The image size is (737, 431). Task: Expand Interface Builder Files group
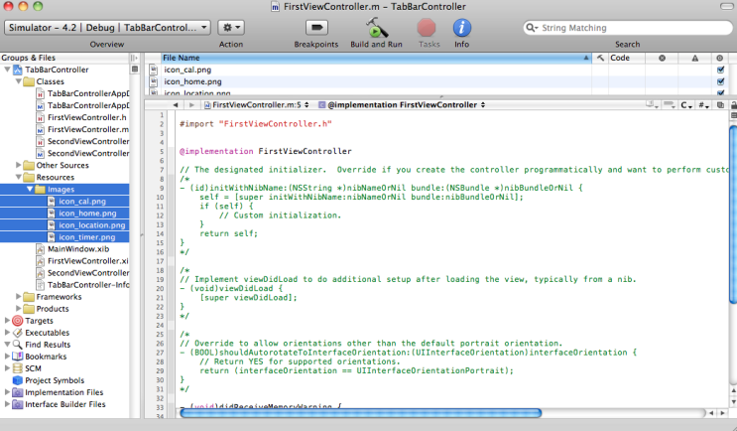7,404
